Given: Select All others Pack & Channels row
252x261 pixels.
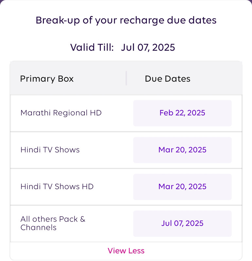Looking at the screenshot, I should click(x=126, y=223).
